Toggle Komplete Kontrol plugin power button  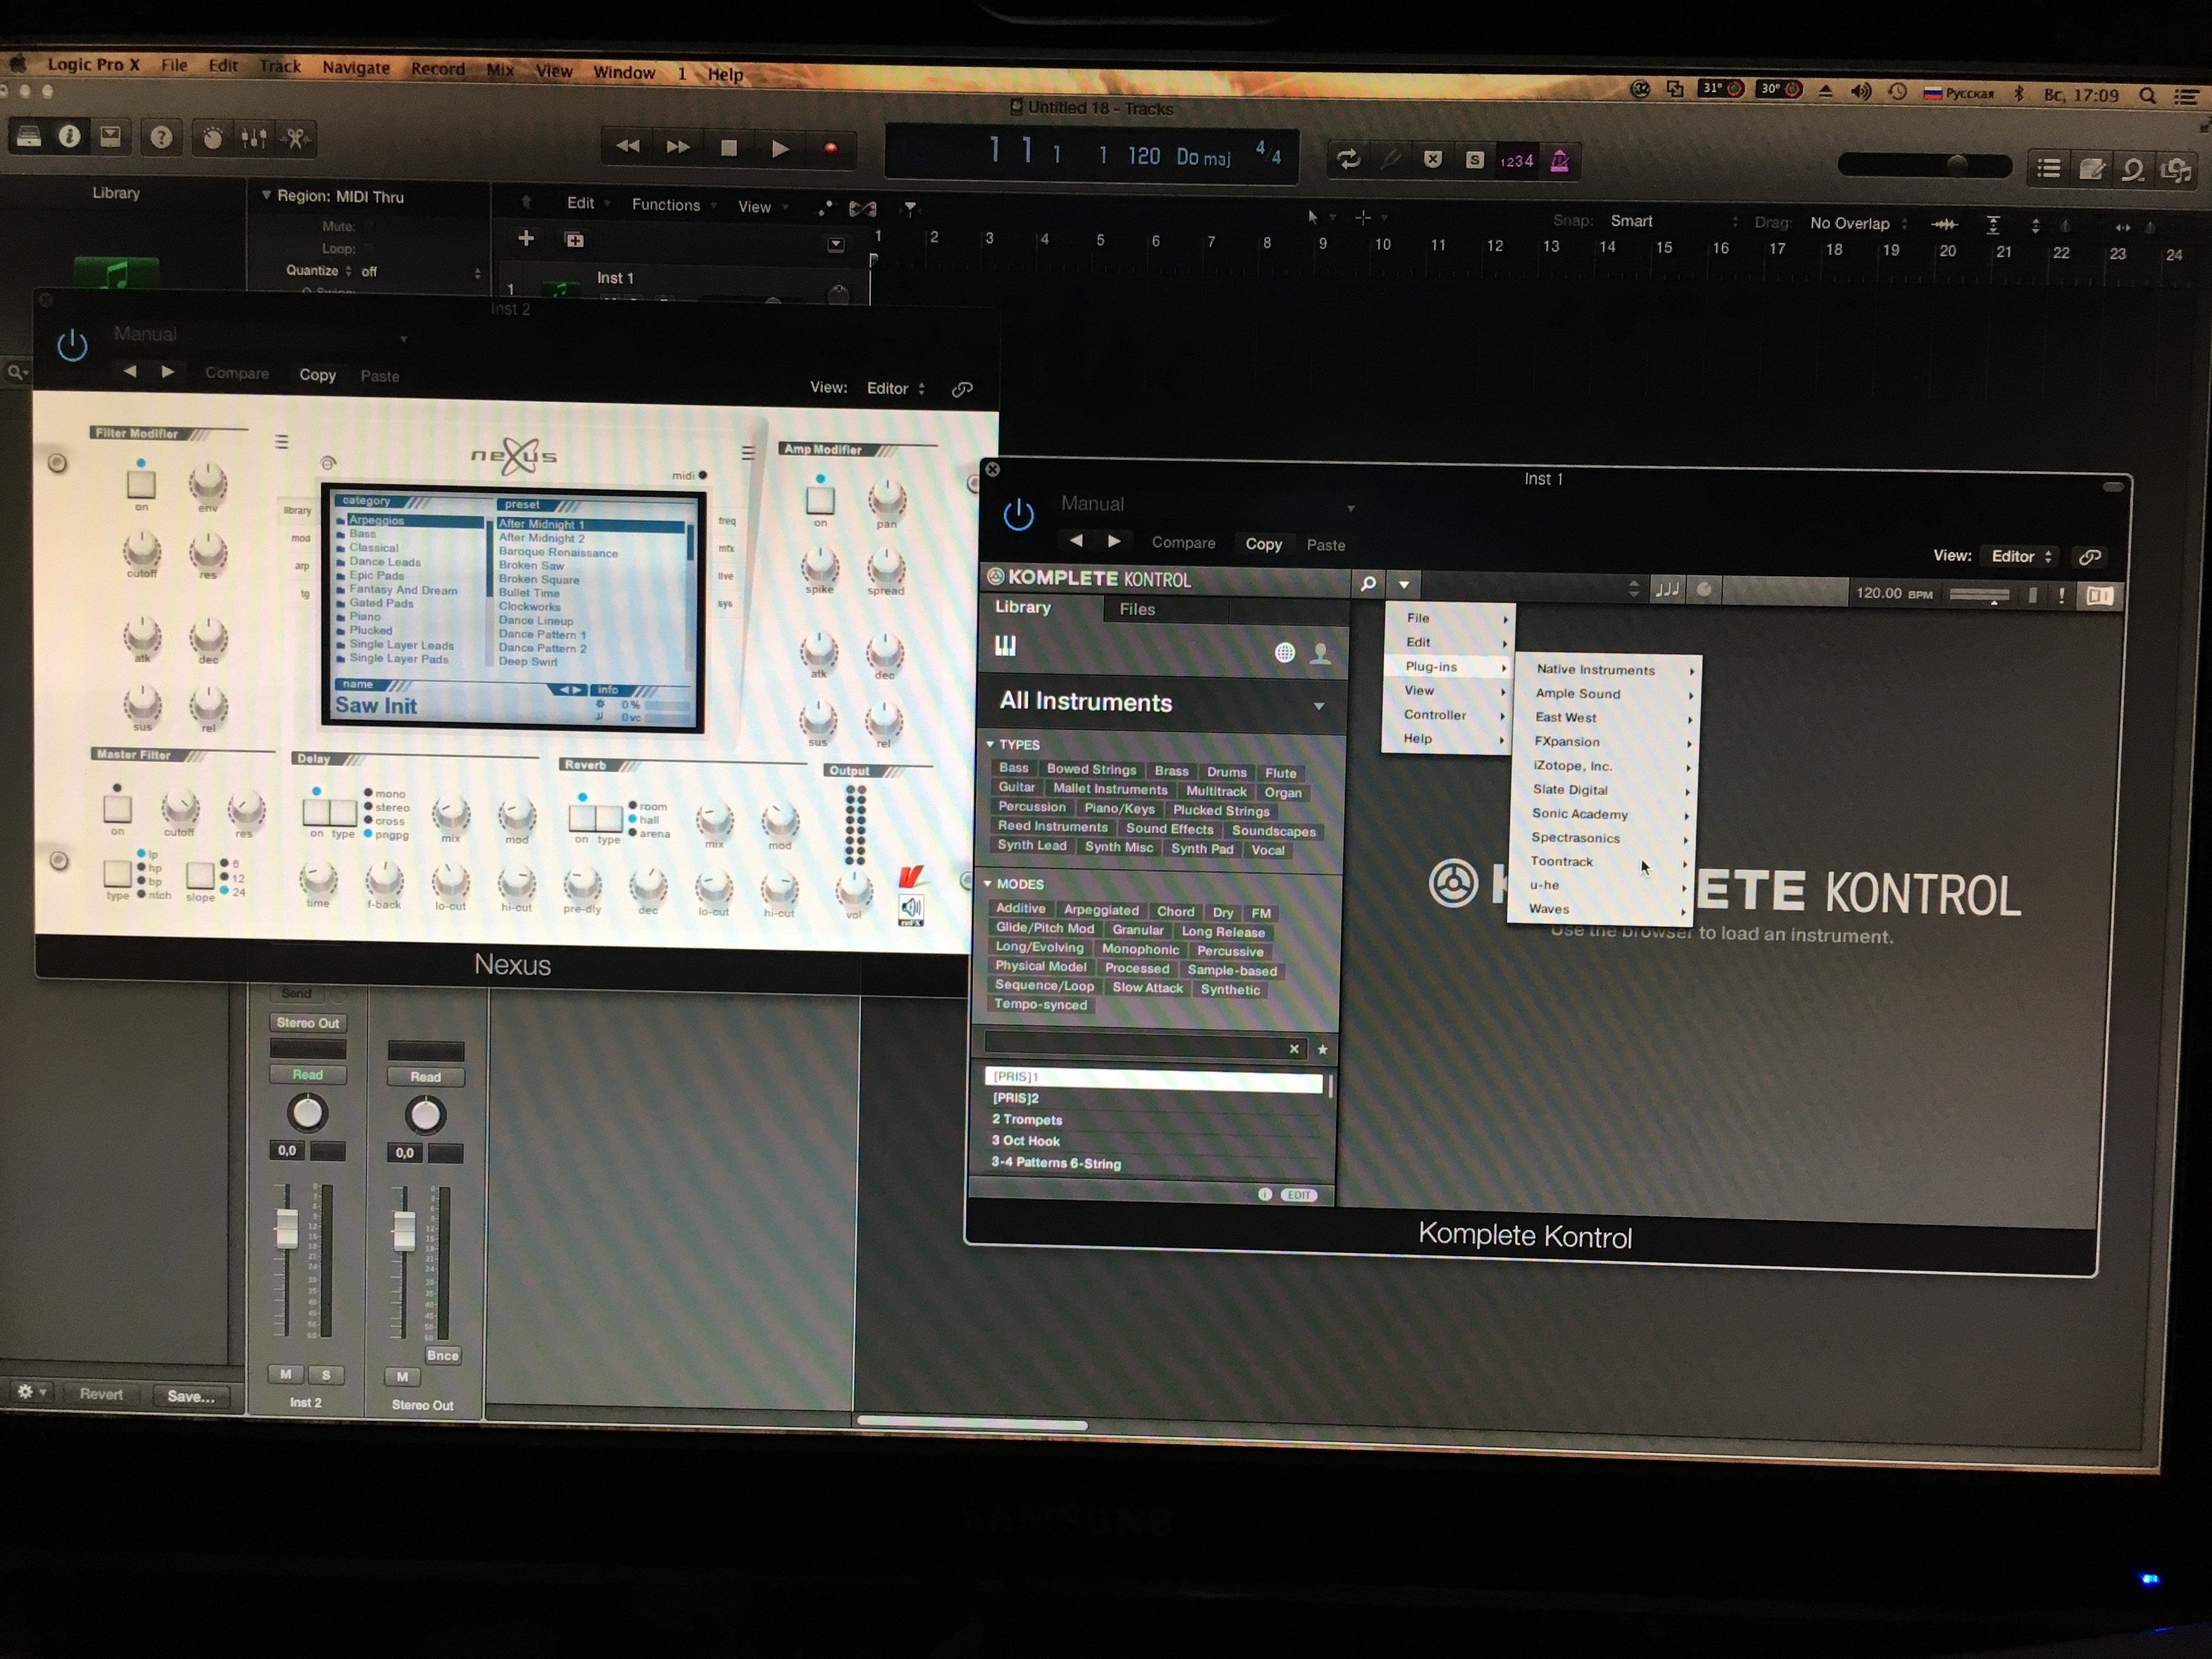tap(1018, 515)
